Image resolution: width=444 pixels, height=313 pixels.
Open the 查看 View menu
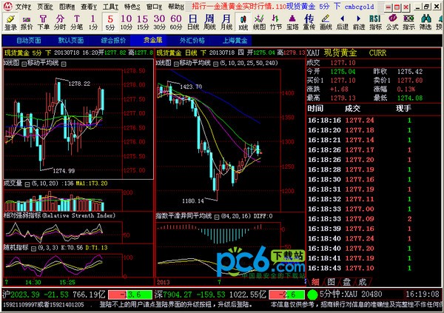pos(89,7)
